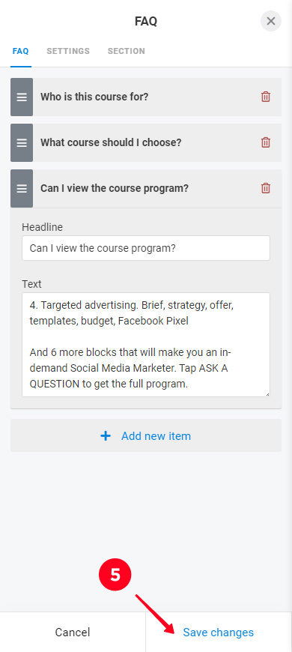Screen dimensions: 292x652
Task: Close the FAQ panel with the X
Action: pyautogui.click(x=271, y=21)
